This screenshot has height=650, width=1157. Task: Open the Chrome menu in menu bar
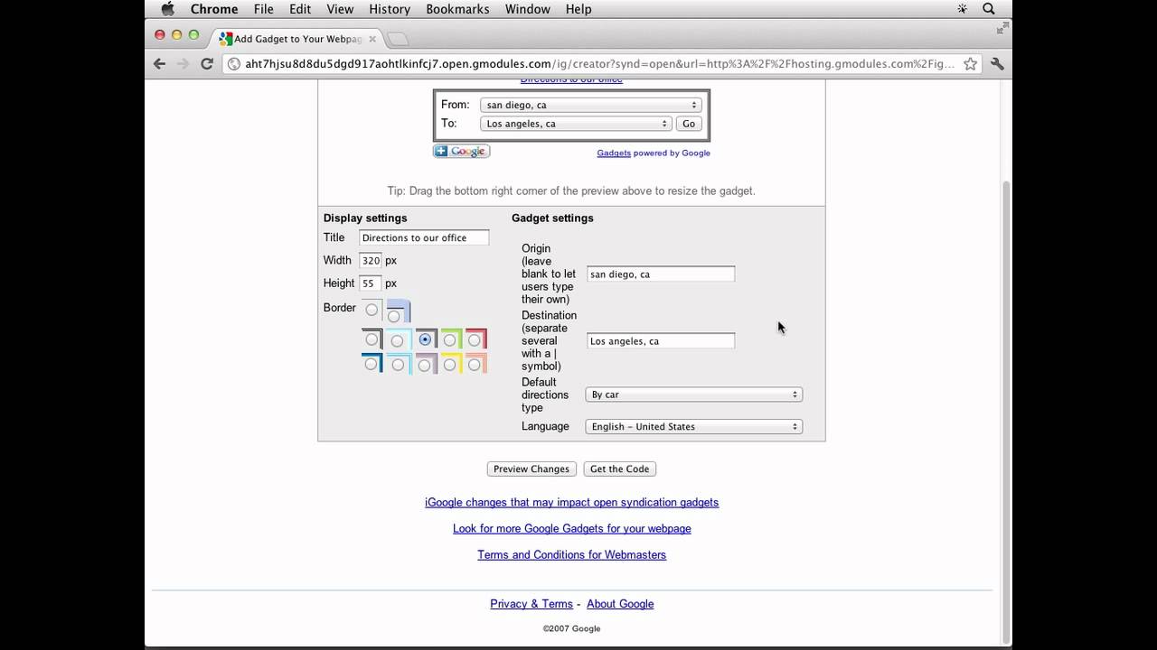[x=214, y=9]
